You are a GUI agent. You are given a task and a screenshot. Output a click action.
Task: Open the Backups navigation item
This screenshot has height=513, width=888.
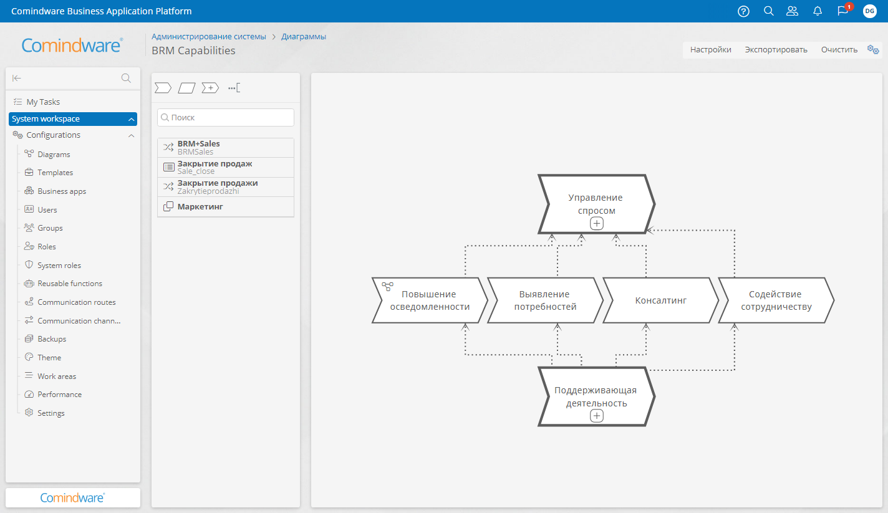[x=52, y=339]
